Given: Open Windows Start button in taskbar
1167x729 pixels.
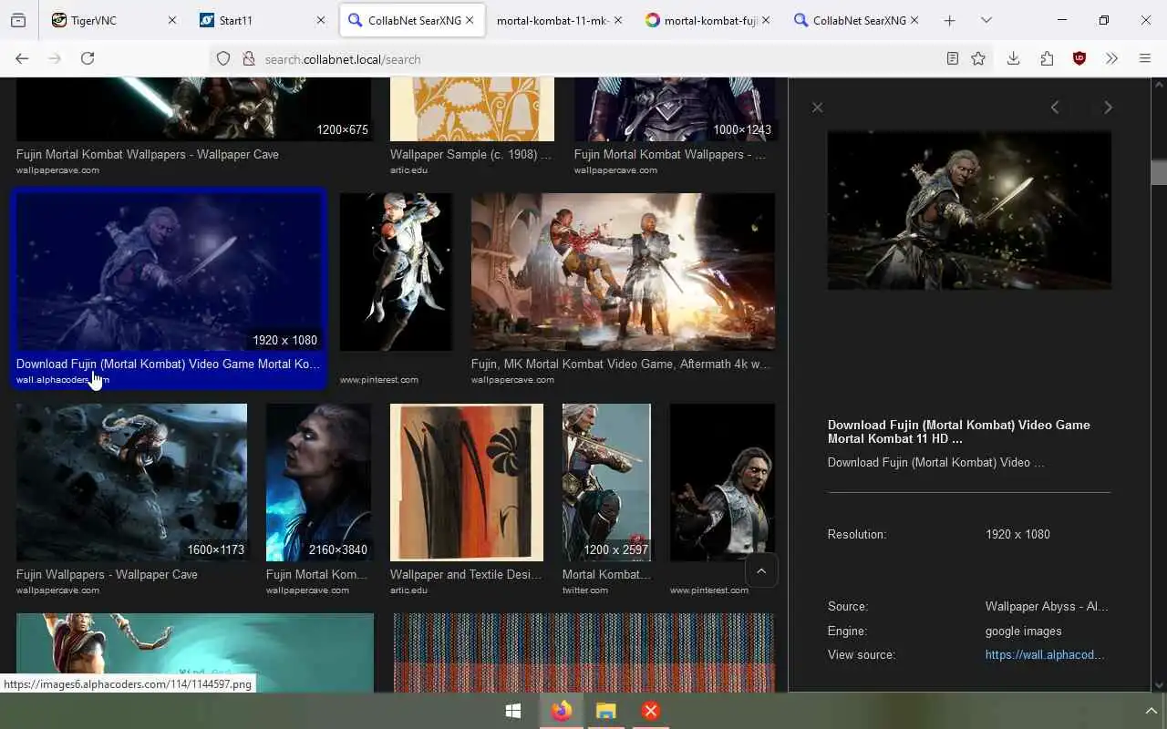Looking at the screenshot, I should coord(513,711).
